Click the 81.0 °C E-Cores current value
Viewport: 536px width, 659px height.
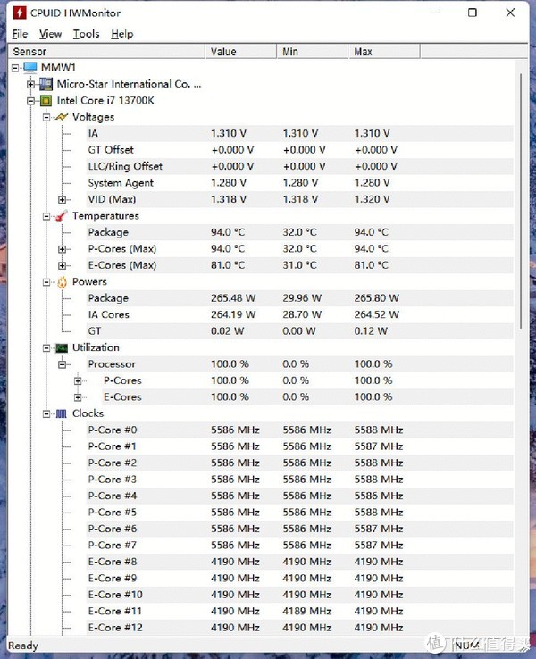tap(228, 265)
